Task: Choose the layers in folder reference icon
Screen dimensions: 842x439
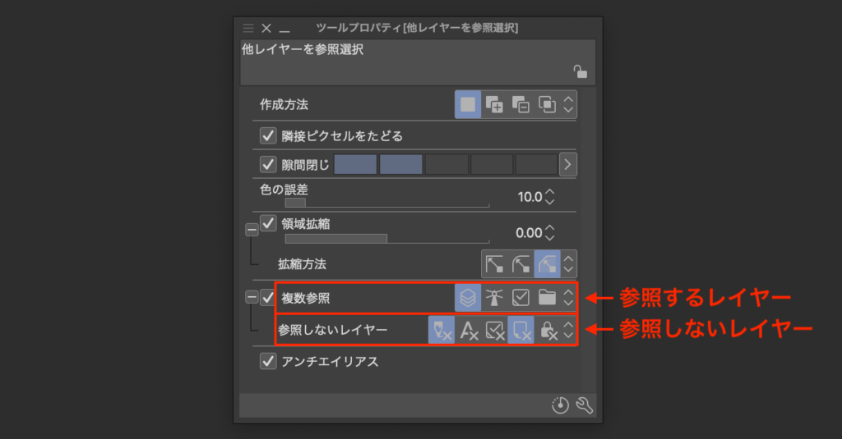Action: (x=547, y=297)
